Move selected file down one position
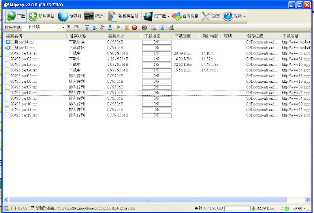Image resolution: width=314 pixels, height=213 pixels. tap(102, 27)
